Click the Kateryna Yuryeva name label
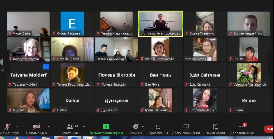The image size is (274, 139). point(26,59)
